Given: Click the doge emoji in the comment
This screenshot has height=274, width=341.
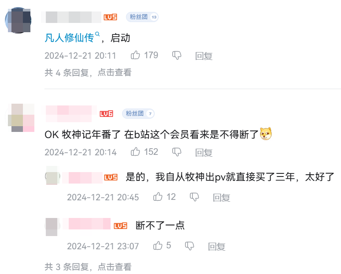Looking at the screenshot, I should (266, 134).
